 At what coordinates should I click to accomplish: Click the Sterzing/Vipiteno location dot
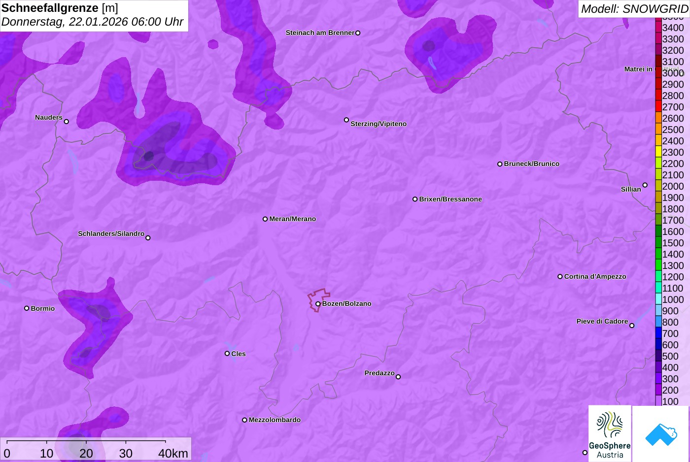(x=346, y=120)
